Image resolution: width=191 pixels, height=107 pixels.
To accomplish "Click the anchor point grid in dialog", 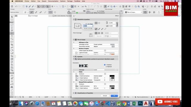I will (x=91, y=35).
